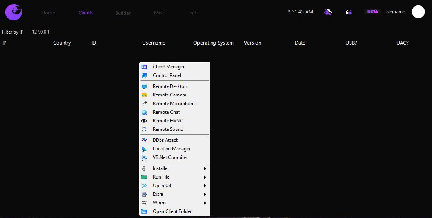Click the purple hat icon beside the clock
The image size is (432, 218).
click(328, 12)
